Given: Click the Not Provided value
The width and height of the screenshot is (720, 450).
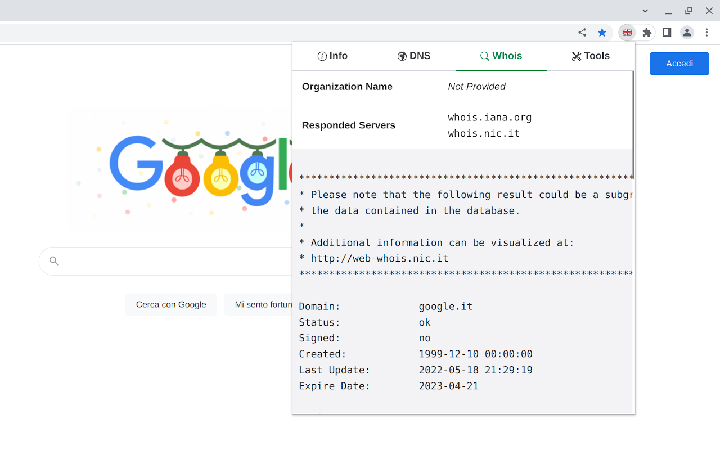Looking at the screenshot, I should pos(476,87).
